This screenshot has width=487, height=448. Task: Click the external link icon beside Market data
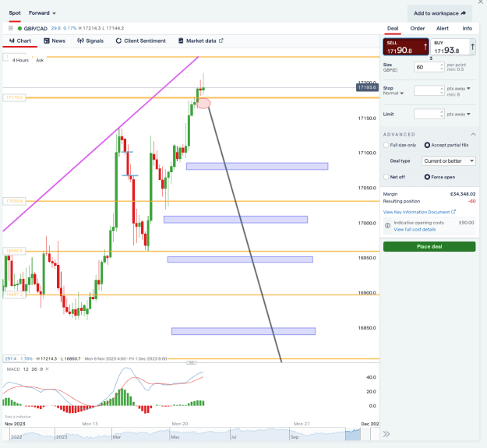pyautogui.click(x=221, y=41)
